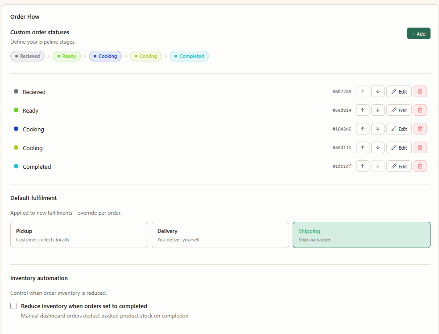Screen dimensions: 439x334
Task: Click the Cooling row label in list
Action: [x=33, y=148]
